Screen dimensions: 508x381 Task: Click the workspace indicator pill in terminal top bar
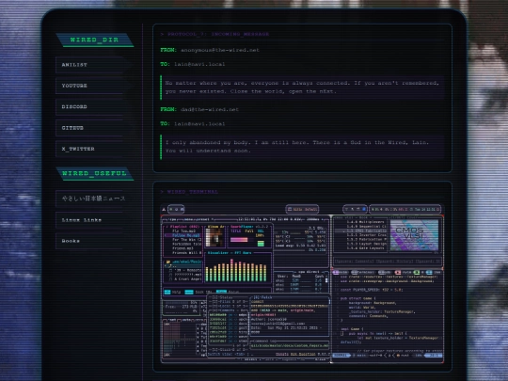click(x=176, y=209)
